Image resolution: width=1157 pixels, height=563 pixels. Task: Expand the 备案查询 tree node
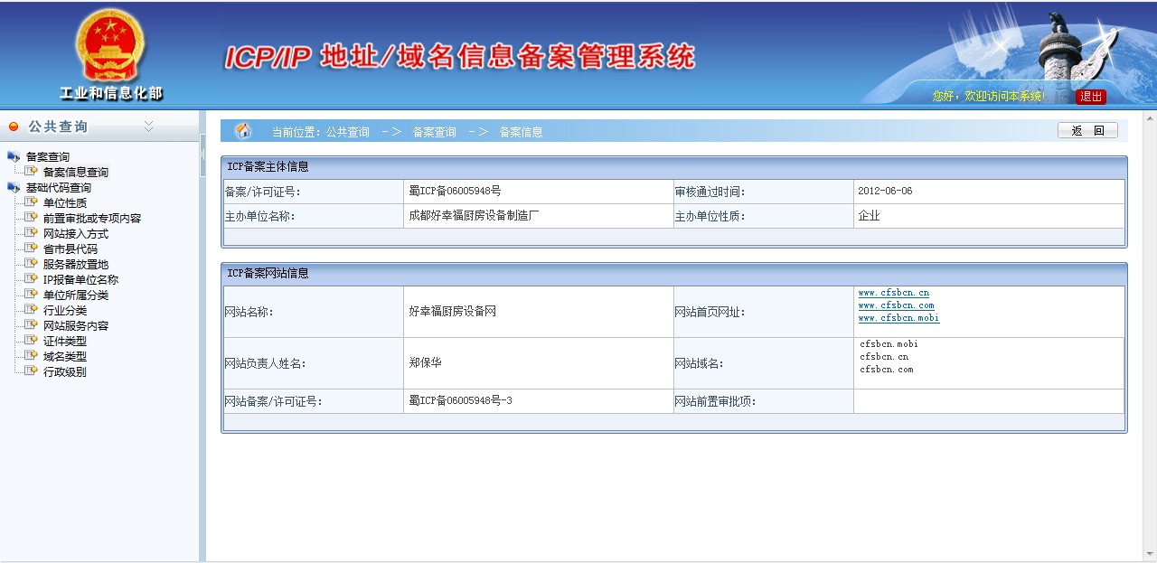pyautogui.click(x=47, y=157)
